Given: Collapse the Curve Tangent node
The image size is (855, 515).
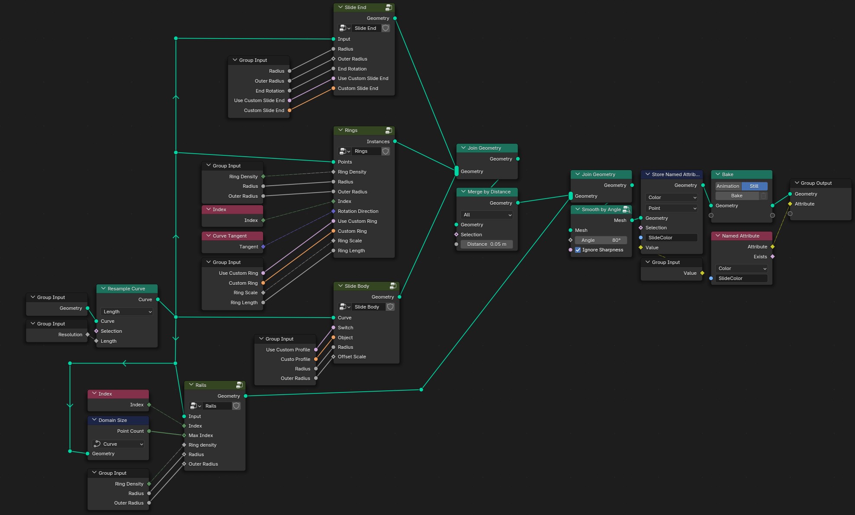Looking at the screenshot, I should (x=208, y=236).
